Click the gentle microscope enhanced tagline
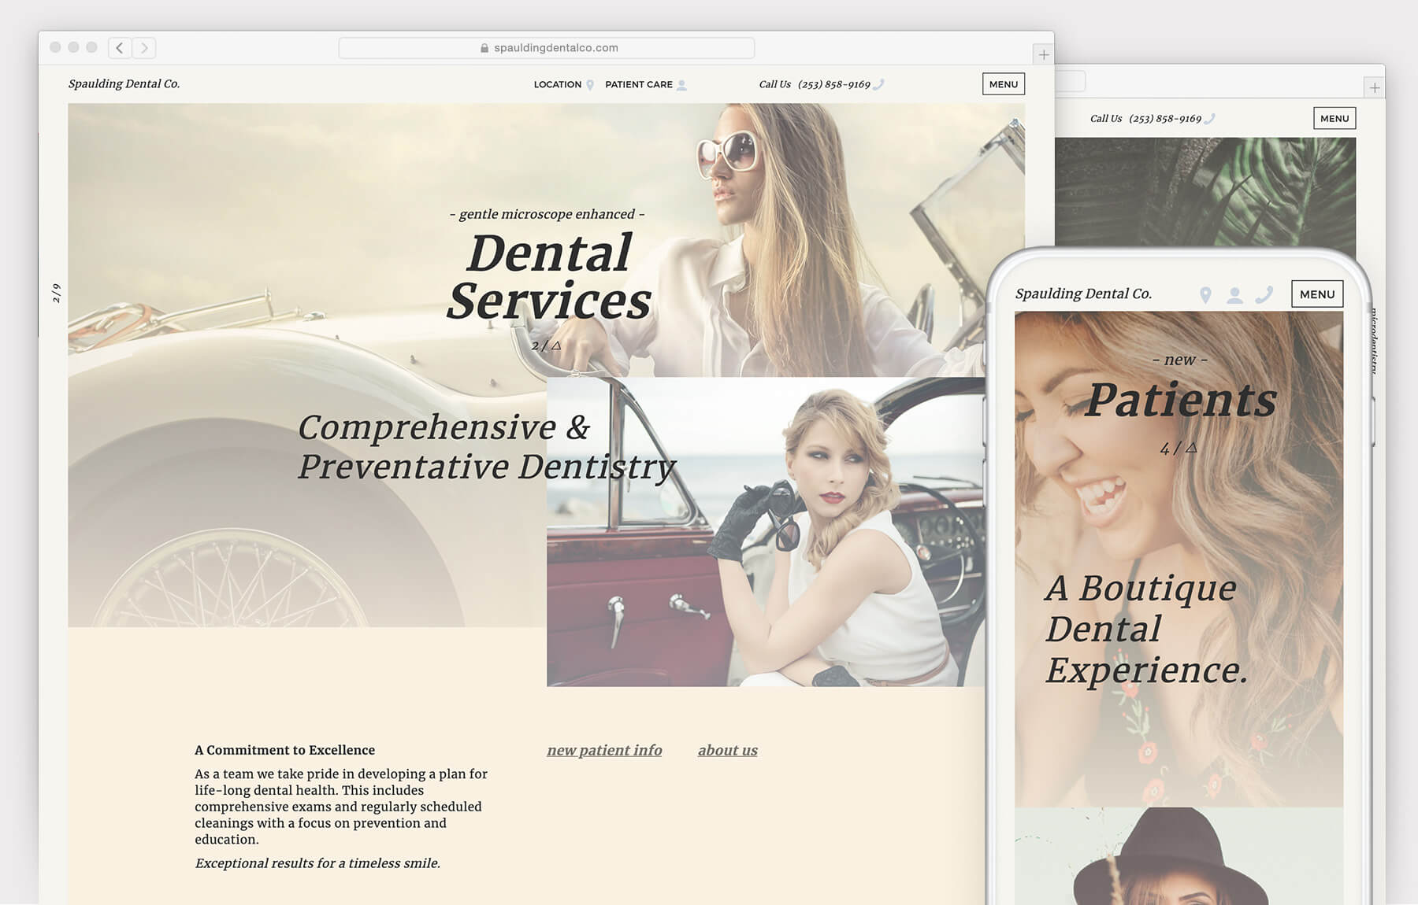This screenshot has height=905, width=1418. point(547,214)
